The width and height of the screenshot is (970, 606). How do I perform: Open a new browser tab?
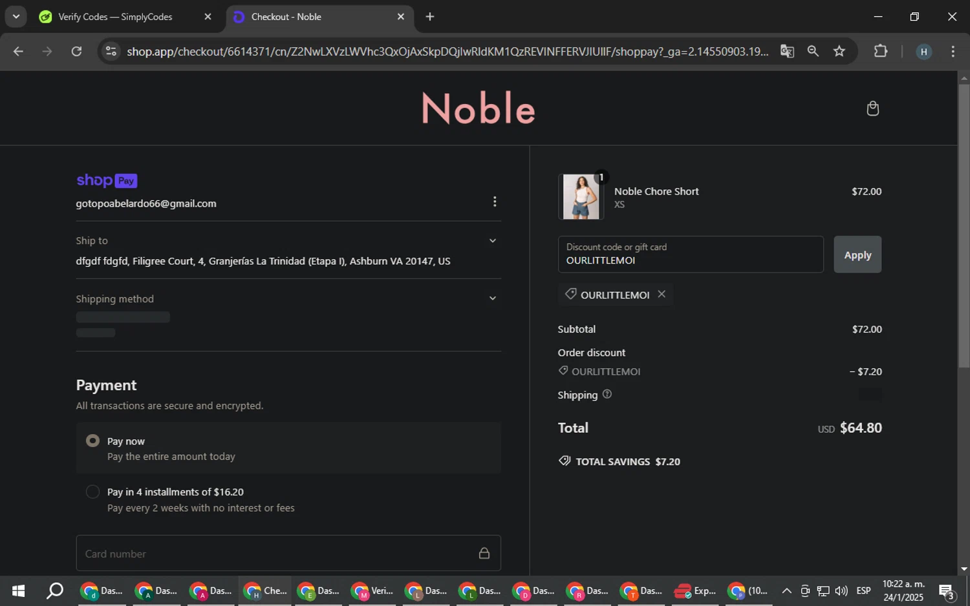coord(430,17)
